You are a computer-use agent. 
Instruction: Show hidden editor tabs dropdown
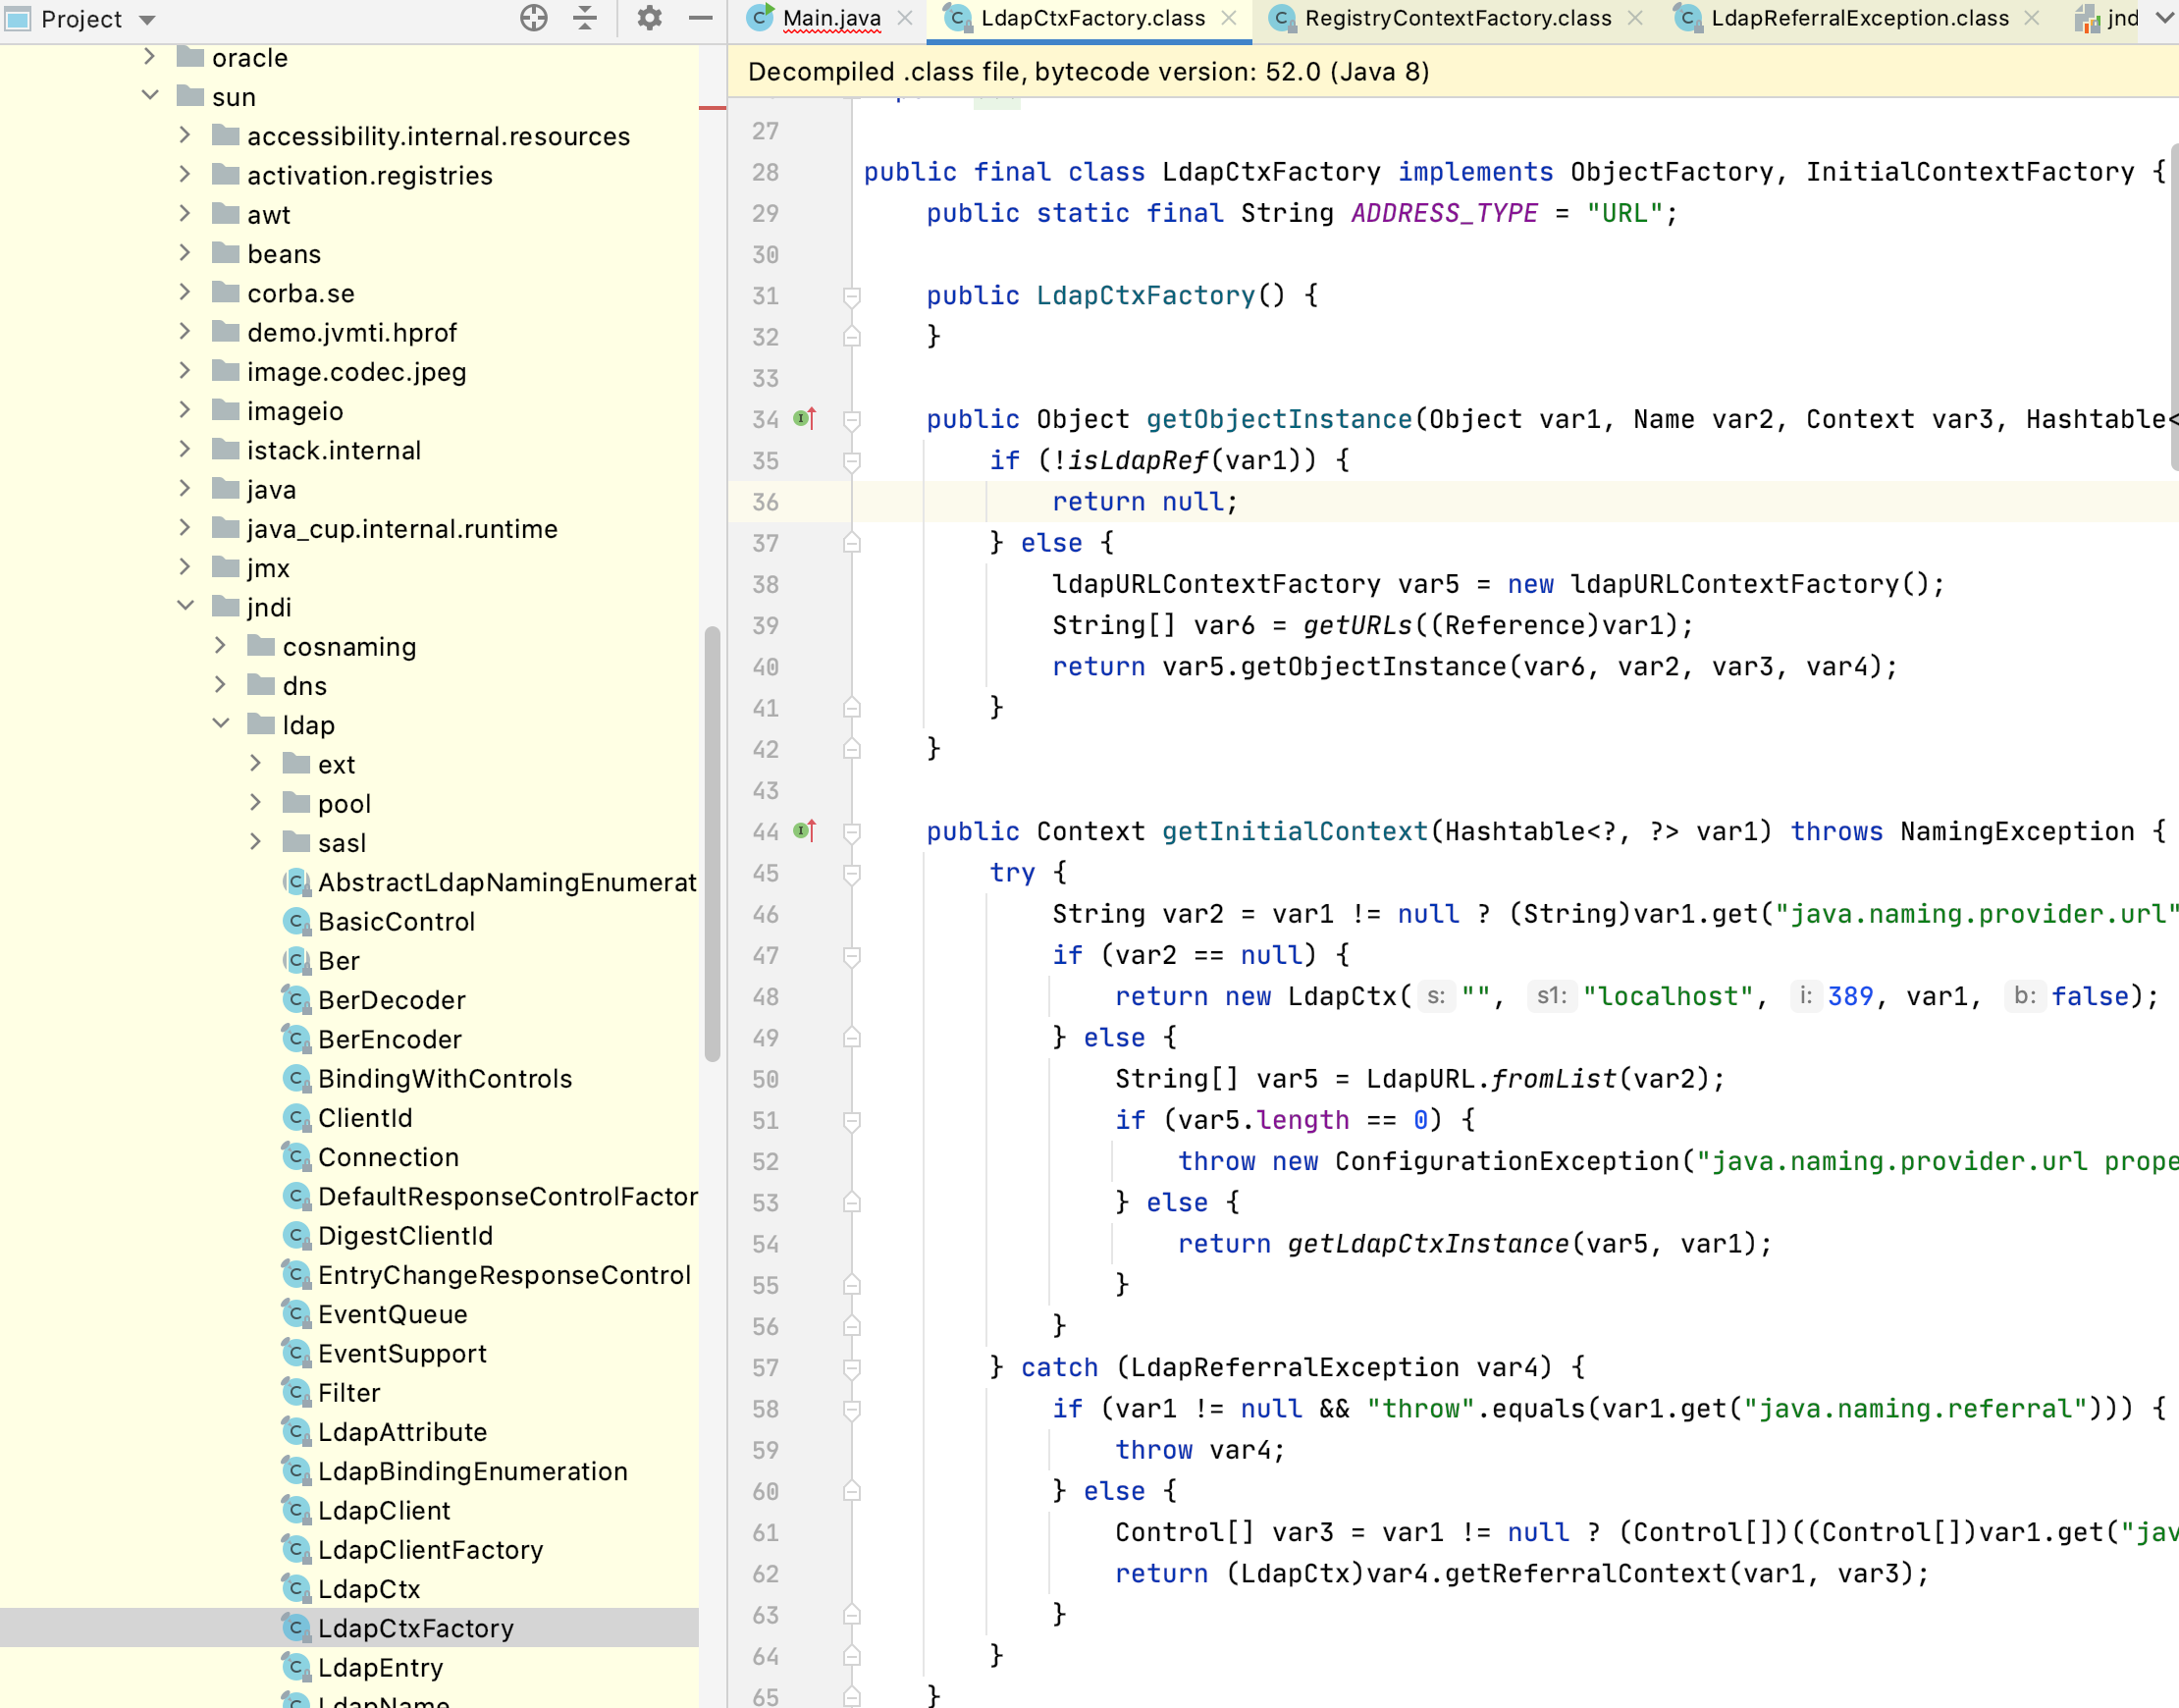[2164, 18]
